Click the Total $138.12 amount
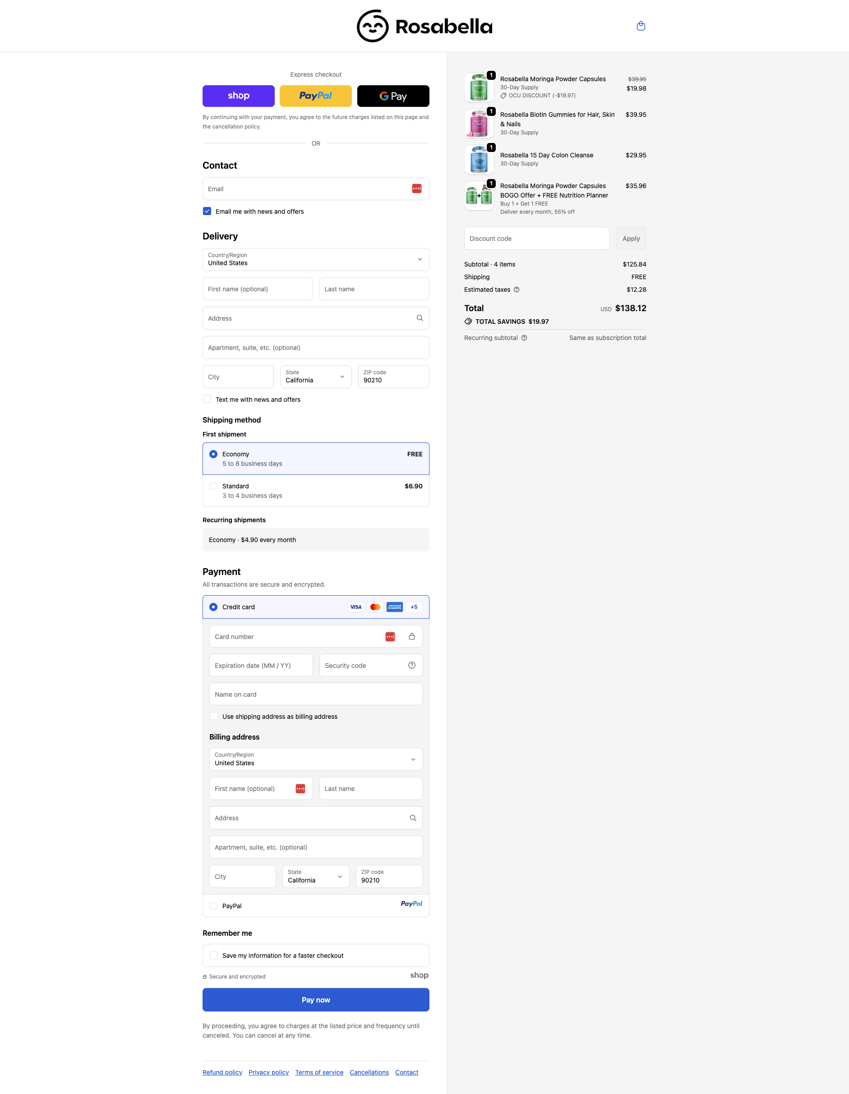 coord(631,308)
